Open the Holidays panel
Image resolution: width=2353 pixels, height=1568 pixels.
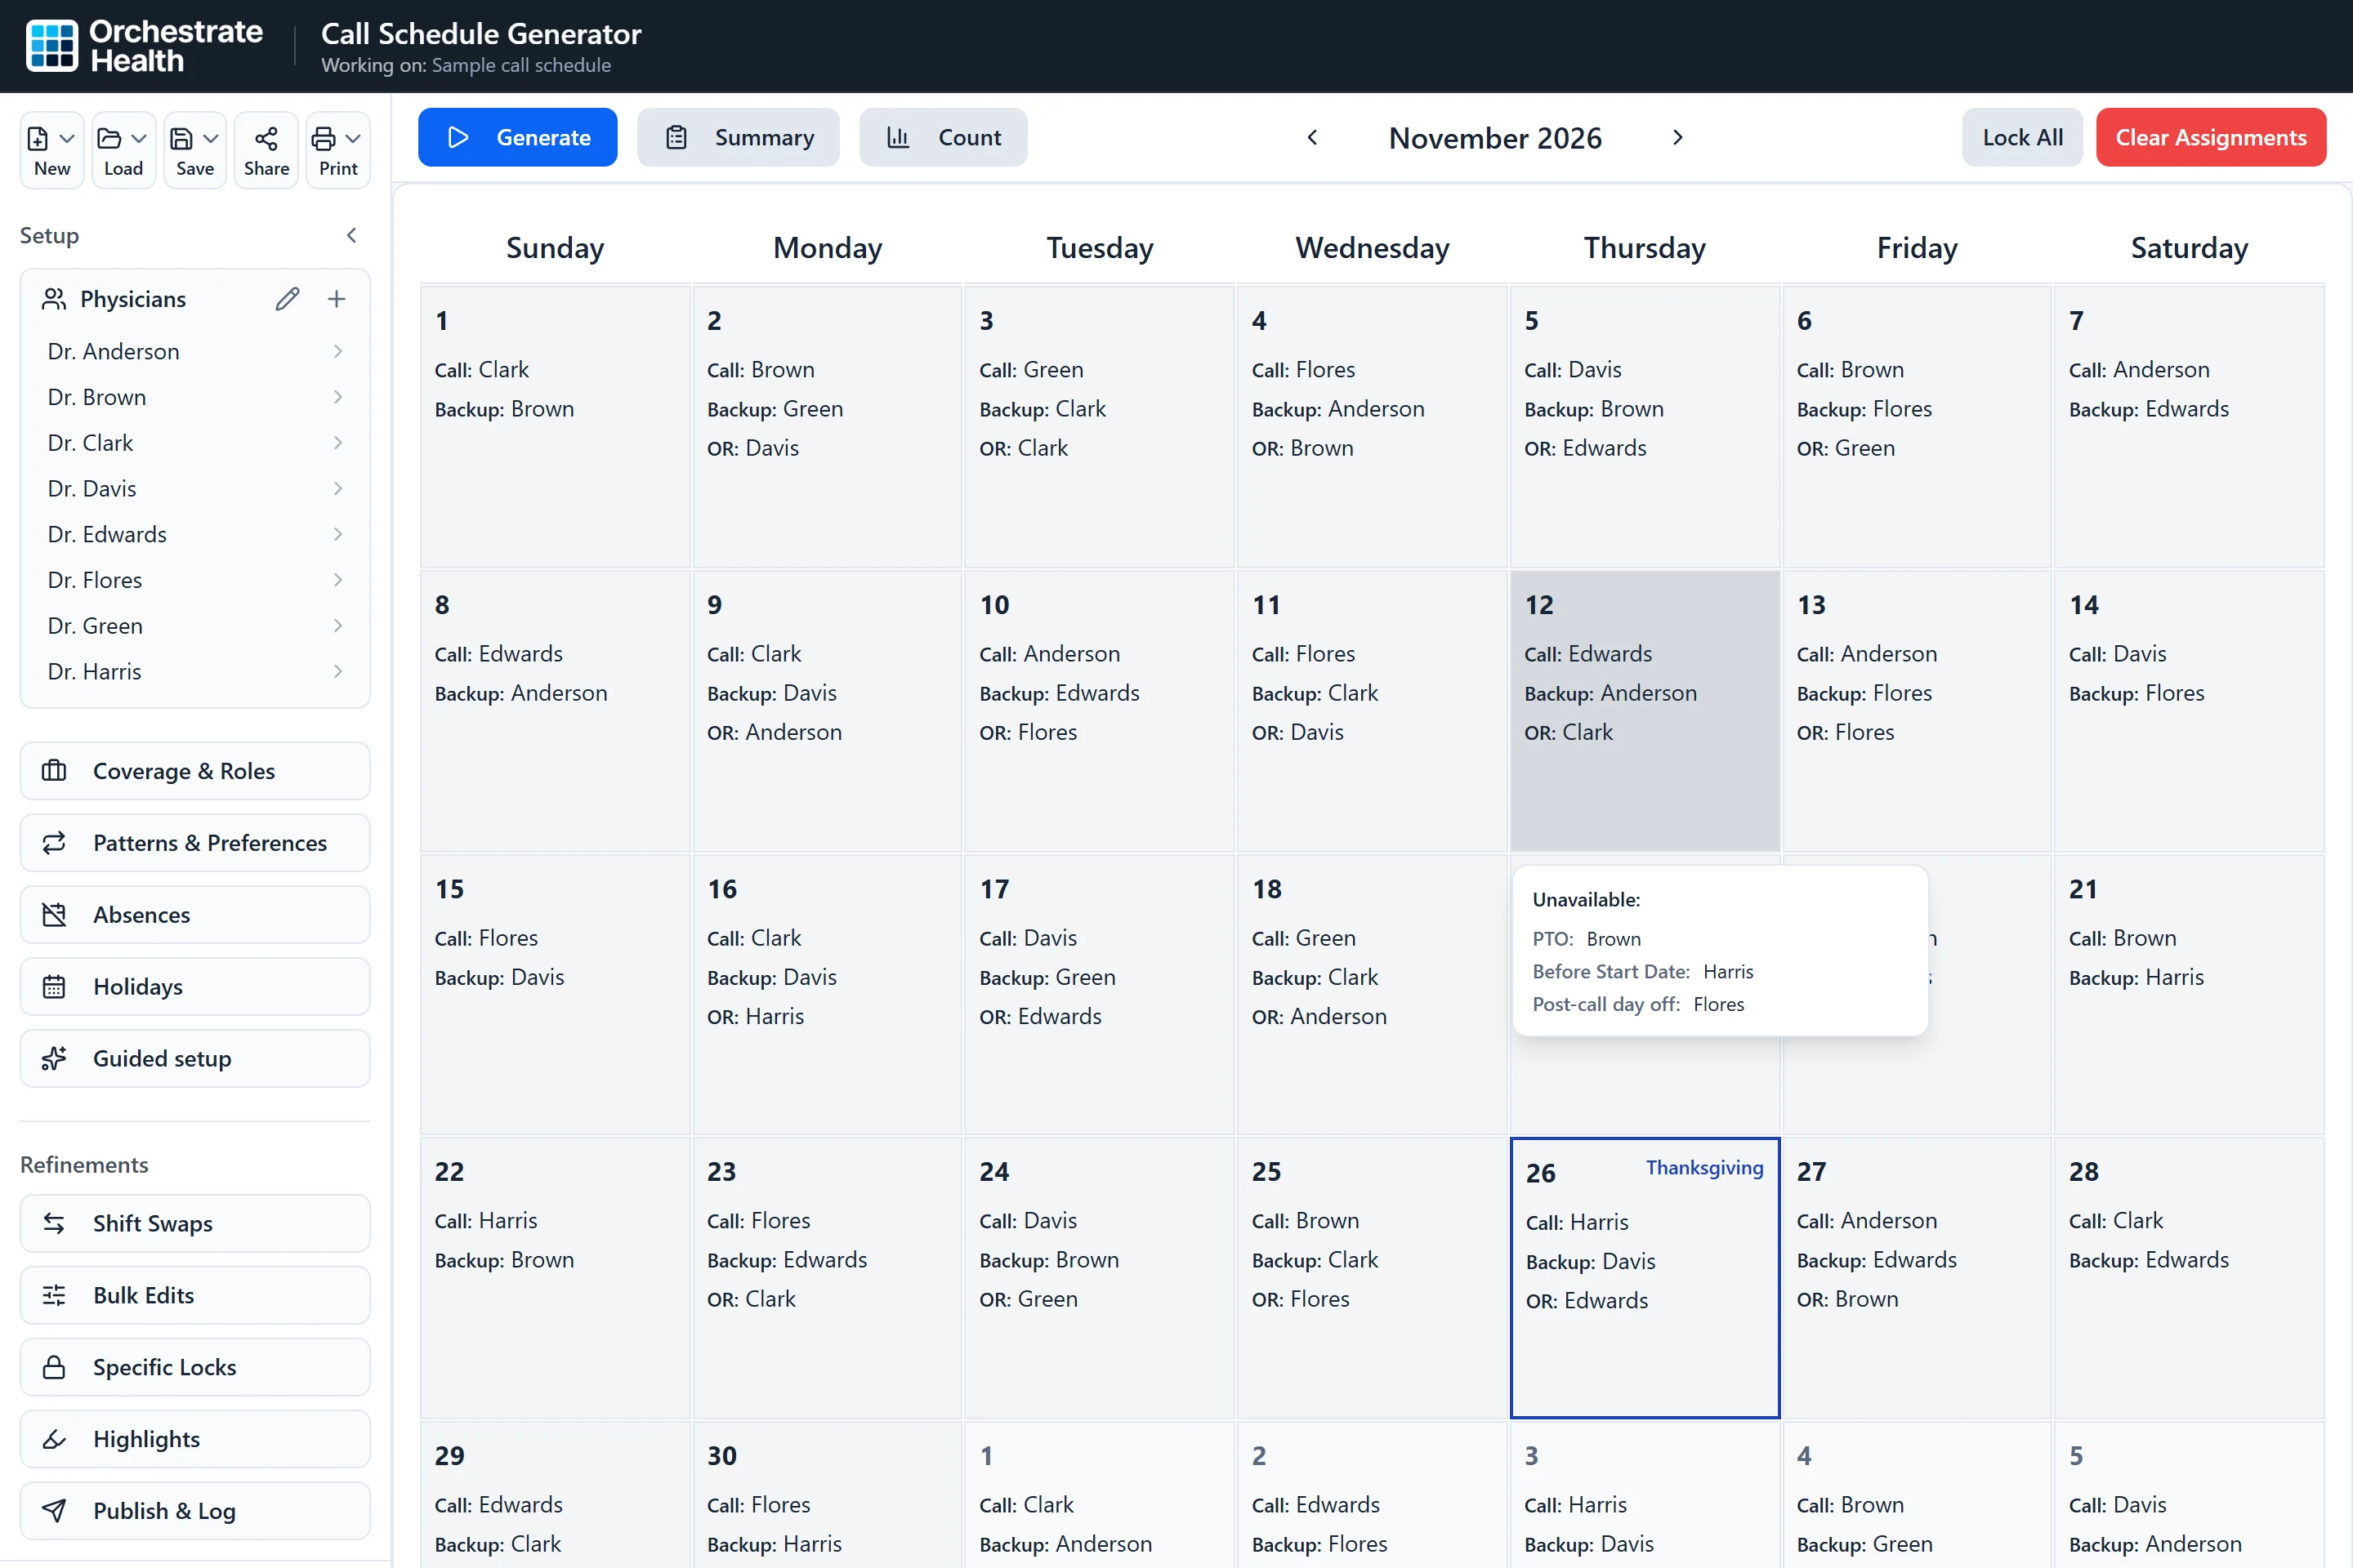click(195, 987)
